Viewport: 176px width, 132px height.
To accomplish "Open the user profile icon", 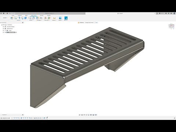I will [175, 13].
